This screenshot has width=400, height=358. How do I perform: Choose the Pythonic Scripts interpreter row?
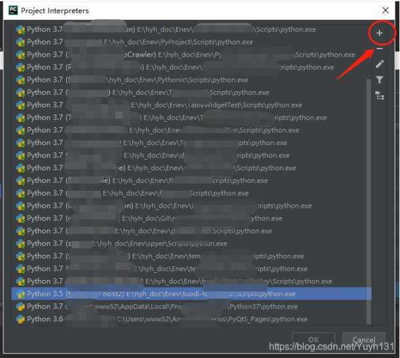coord(191,80)
